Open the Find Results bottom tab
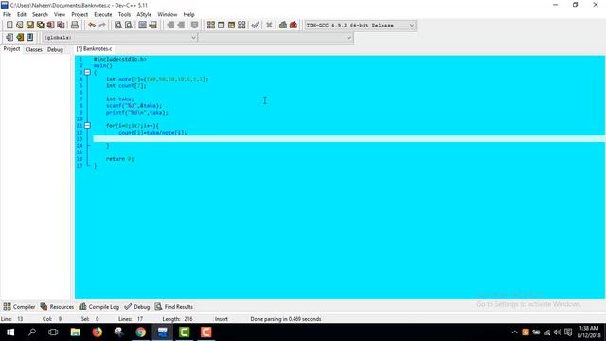This screenshot has width=606, height=341. coord(174,307)
